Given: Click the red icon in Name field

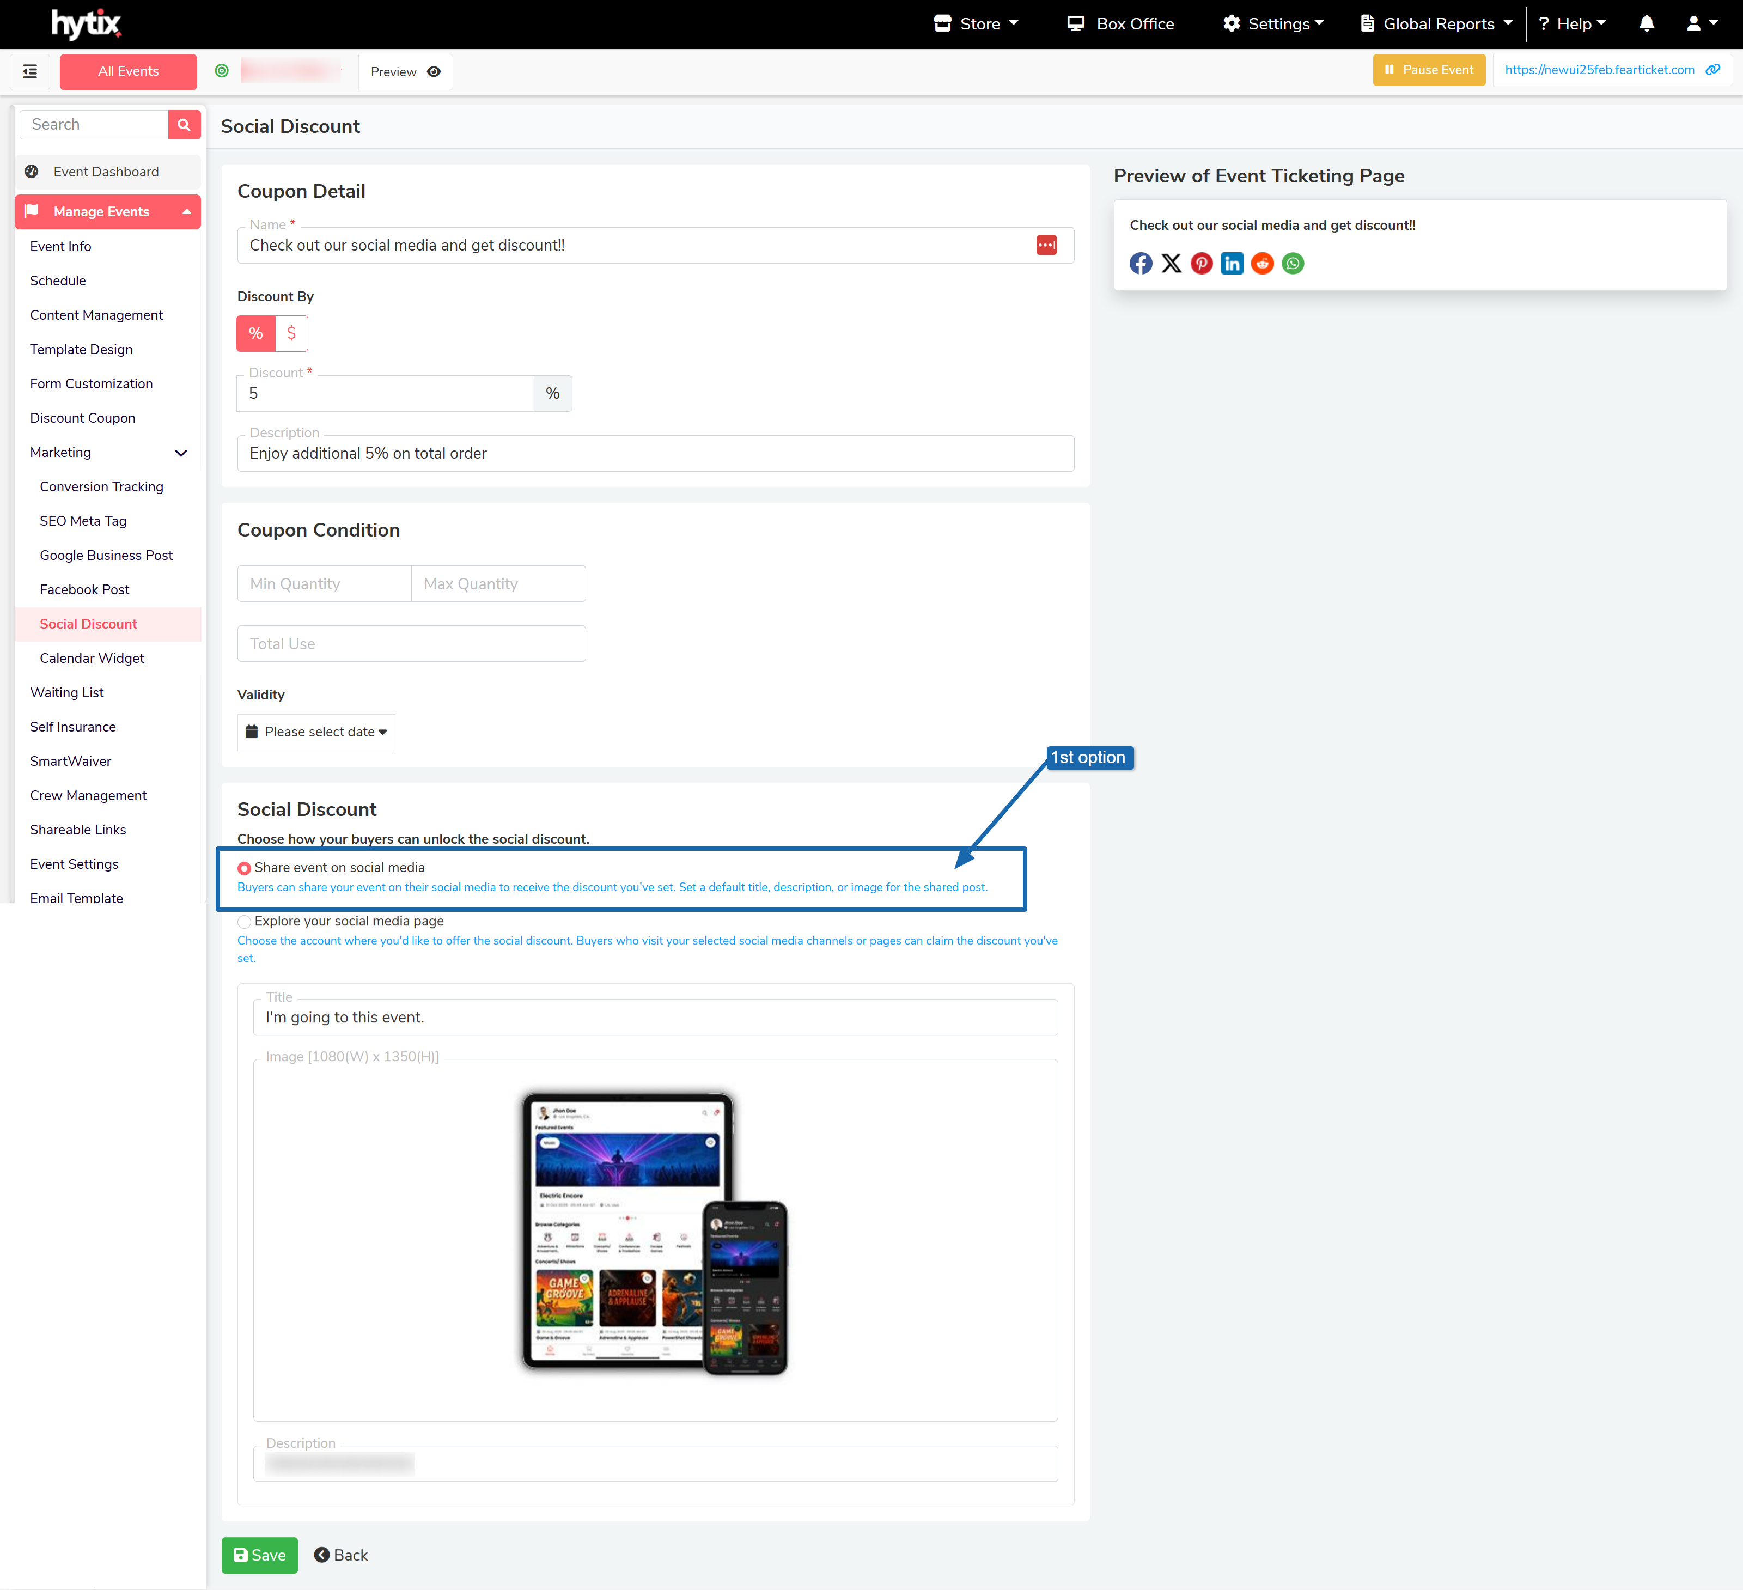Looking at the screenshot, I should 1046,246.
